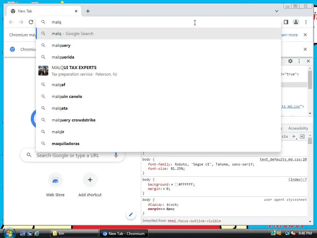The width and height of the screenshot is (317, 238).
Task: Switch to the Accessibility tab in DevTools
Action: point(298,128)
